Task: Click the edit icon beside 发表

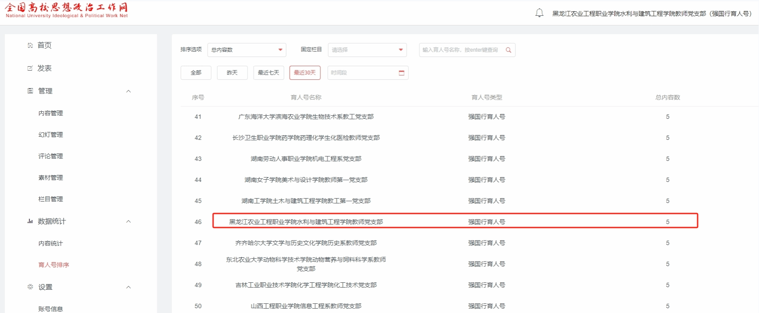Action: tap(30, 68)
